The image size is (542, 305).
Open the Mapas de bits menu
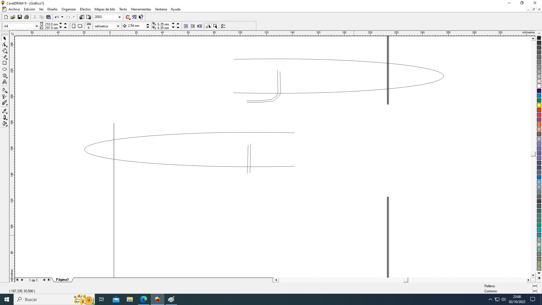(105, 9)
